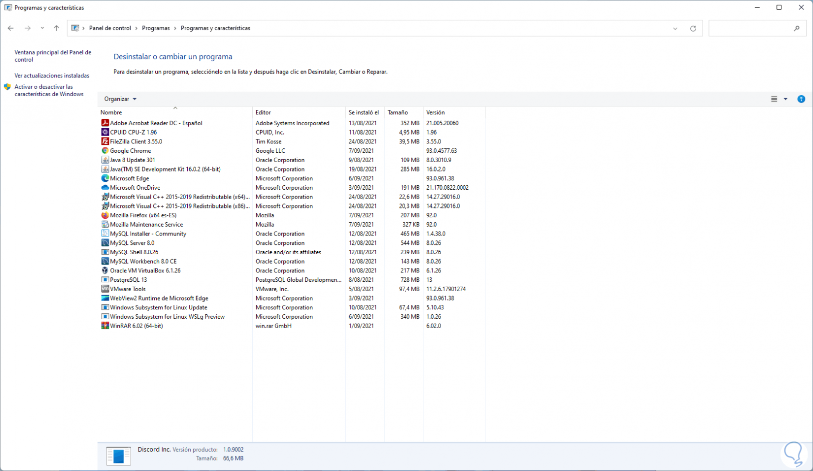This screenshot has width=813, height=471.
Task: Navigate to Panel de control breadcrumb
Action: pyautogui.click(x=110, y=28)
